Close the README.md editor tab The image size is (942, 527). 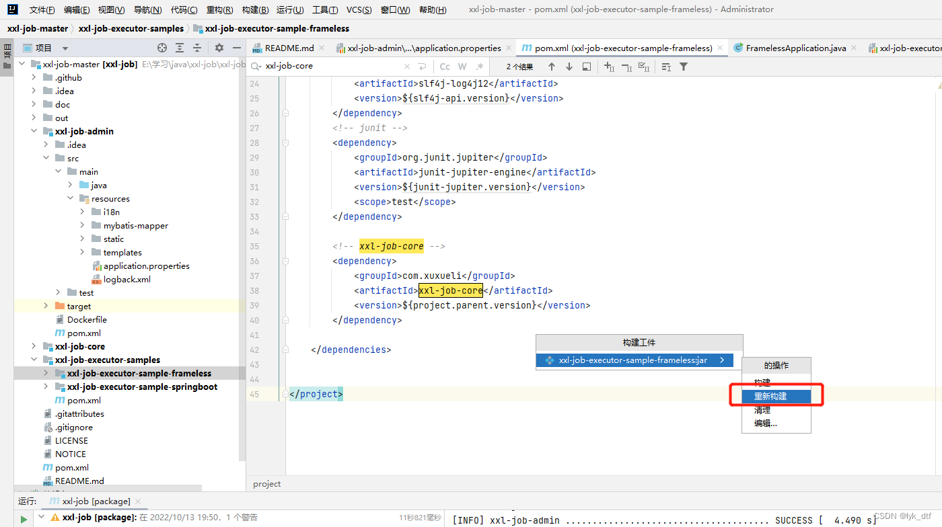[322, 48]
